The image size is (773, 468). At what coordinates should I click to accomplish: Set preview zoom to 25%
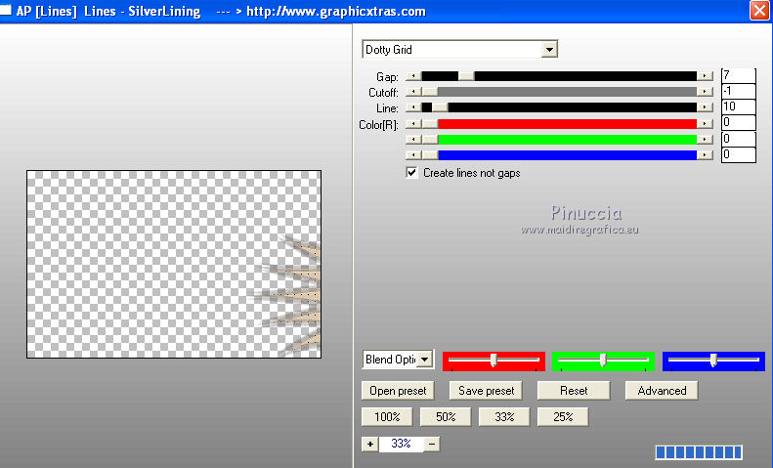tap(563, 417)
